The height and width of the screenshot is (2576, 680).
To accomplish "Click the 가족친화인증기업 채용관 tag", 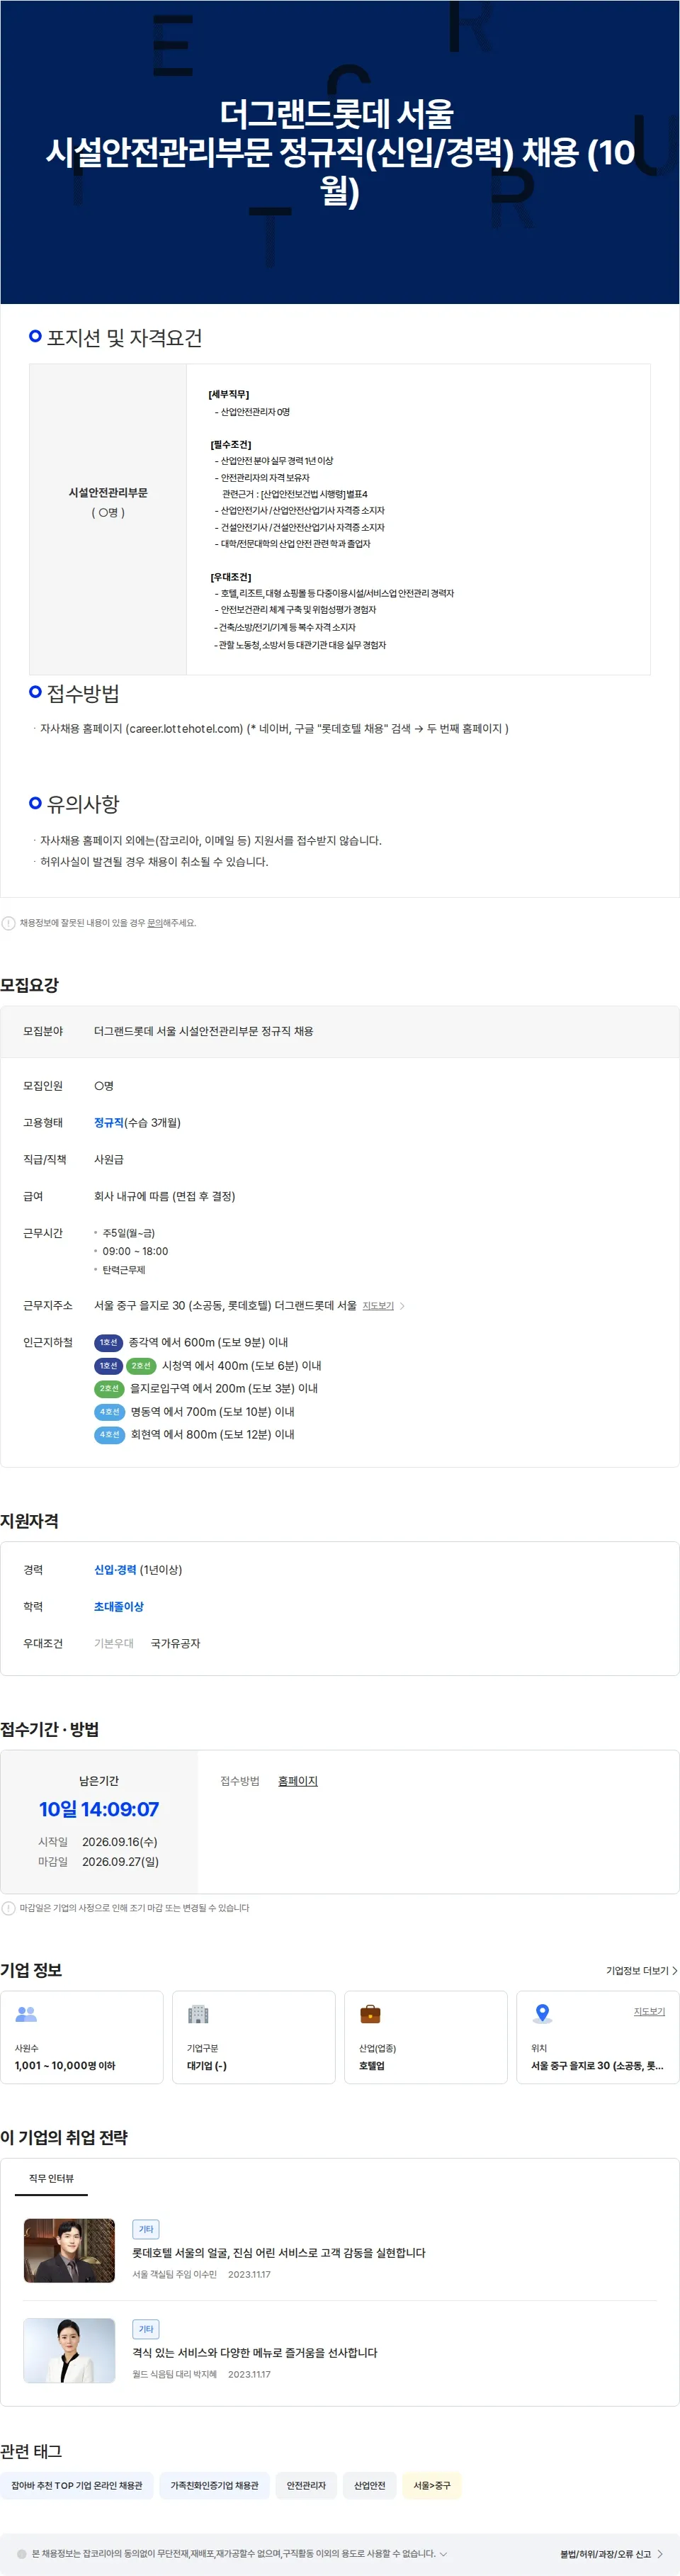I will [x=214, y=2485].
